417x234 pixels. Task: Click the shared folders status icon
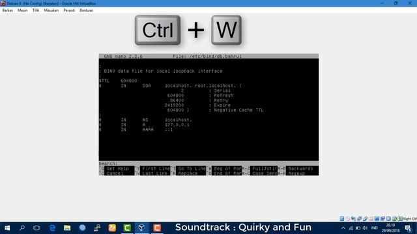pyautogui.click(x=371, y=218)
